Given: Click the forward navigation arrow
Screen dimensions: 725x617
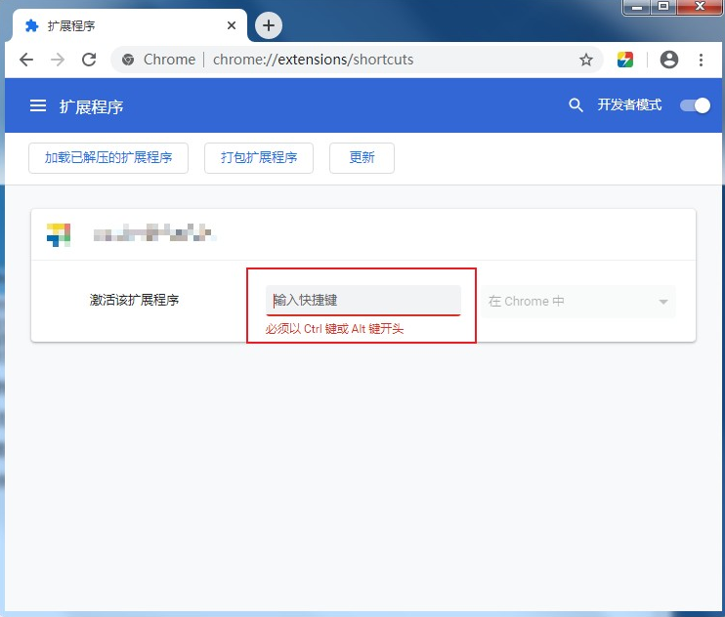Looking at the screenshot, I should point(58,60).
